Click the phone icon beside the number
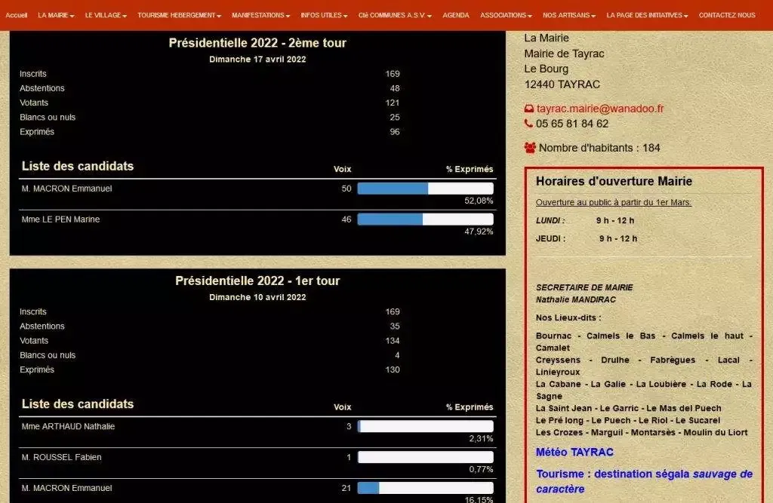 528,124
